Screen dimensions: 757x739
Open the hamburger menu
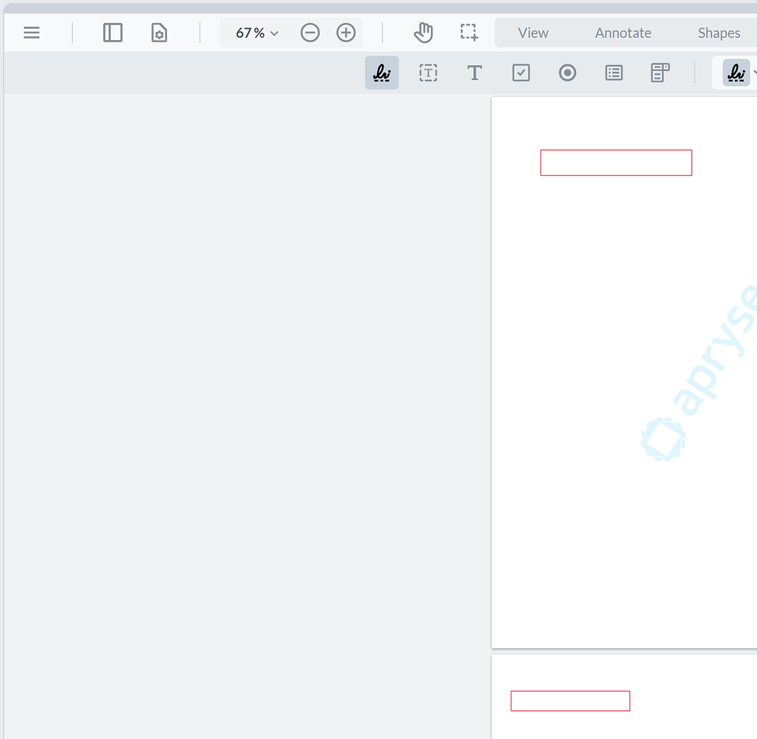pyautogui.click(x=31, y=33)
